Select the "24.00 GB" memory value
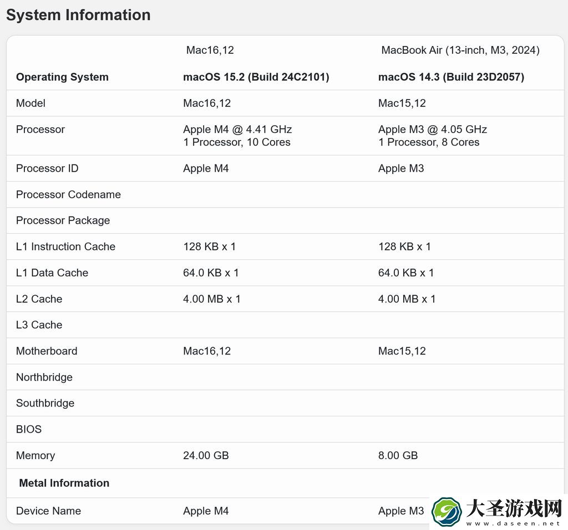The height and width of the screenshot is (530, 568). click(x=206, y=455)
